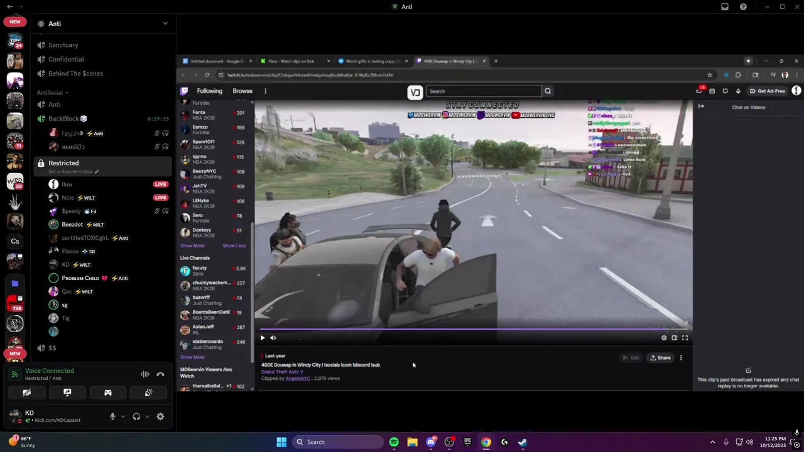Open headphones output options arrow
Screen dimensions: 804x452
pyautogui.click(x=147, y=416)
